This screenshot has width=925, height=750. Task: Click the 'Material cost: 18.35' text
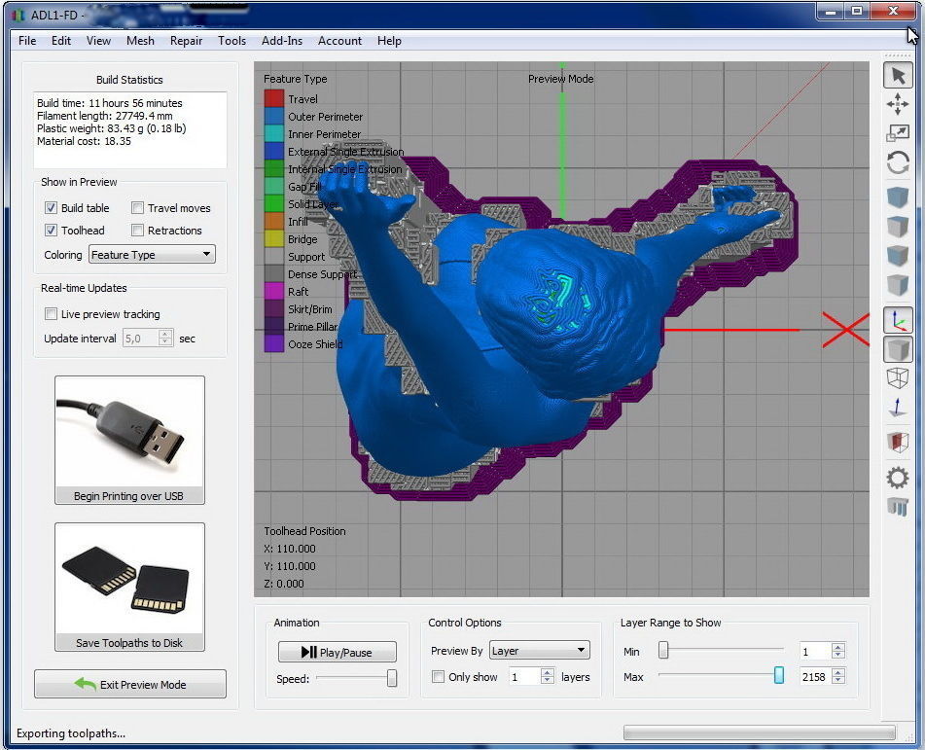click(x=84, y=141)
